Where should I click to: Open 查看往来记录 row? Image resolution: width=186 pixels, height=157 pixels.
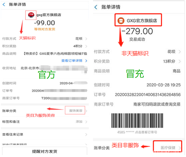(45, 134)
